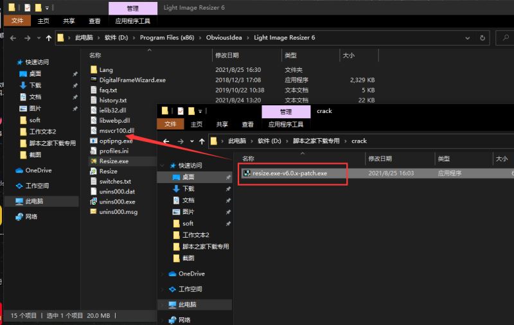This screenshot has height=325, width=514.
Task: Open 快速访问 in back window sidebar
Action: click(33, 62)
